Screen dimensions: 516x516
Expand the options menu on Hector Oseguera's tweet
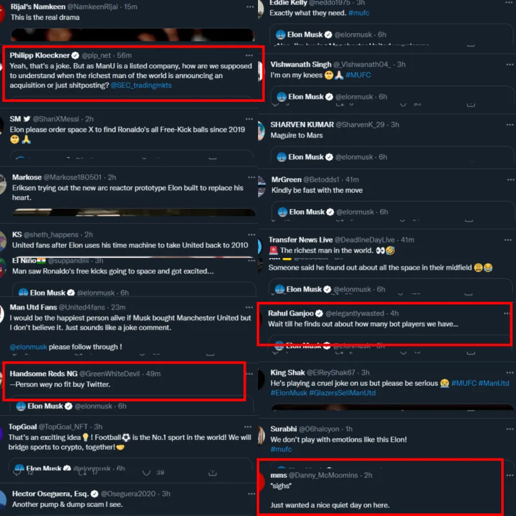point(252,493)
